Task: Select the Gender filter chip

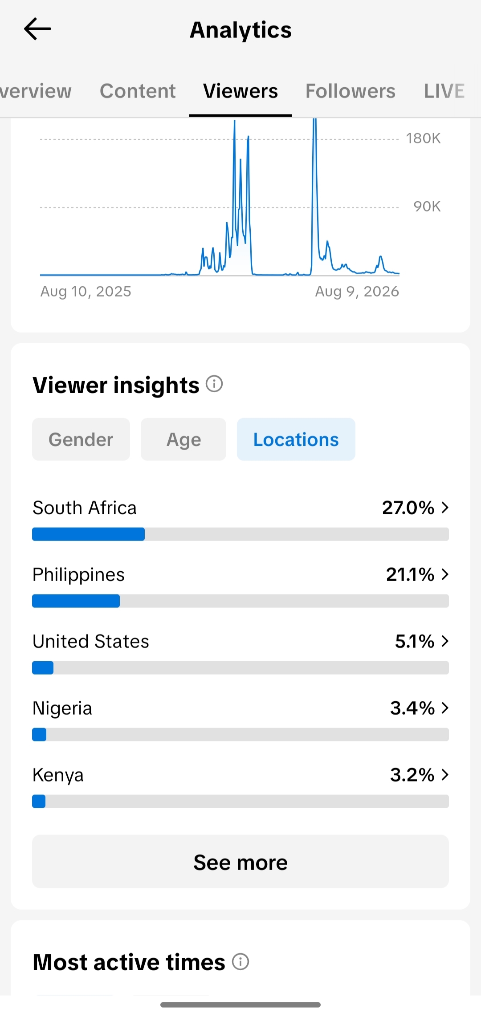Action: pyautogui.click(x=81, y=439)
